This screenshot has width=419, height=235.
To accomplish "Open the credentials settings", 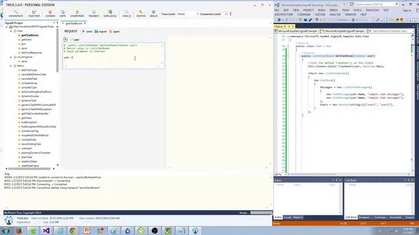I will (x=77, y=14).
